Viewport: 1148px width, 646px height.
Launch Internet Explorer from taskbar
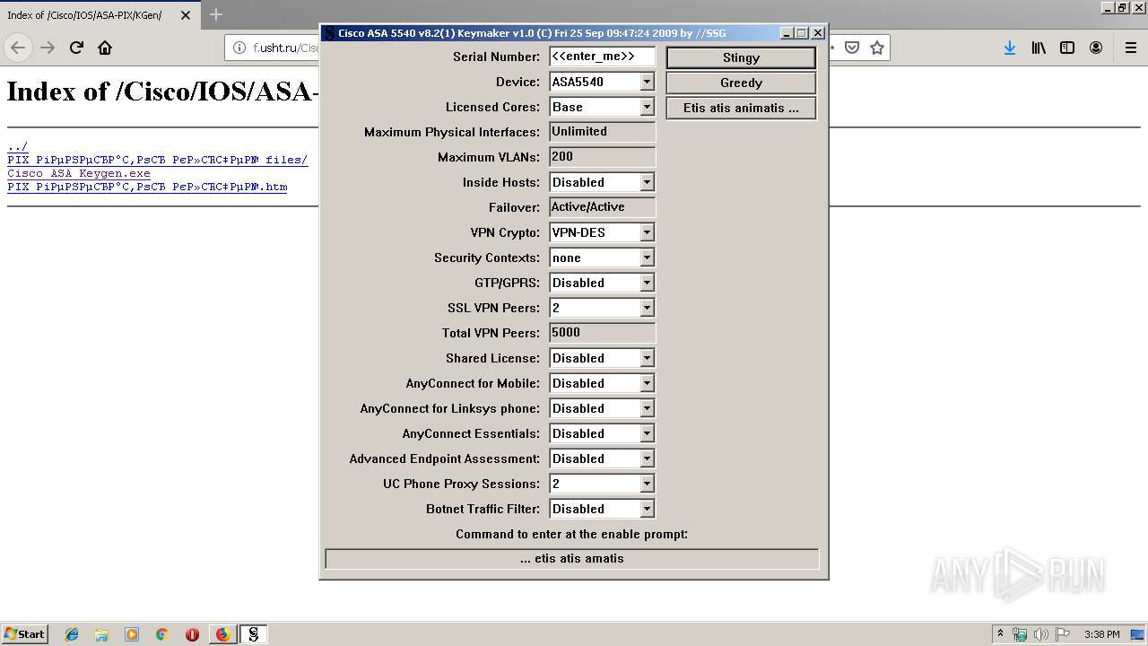click(72, 634)
